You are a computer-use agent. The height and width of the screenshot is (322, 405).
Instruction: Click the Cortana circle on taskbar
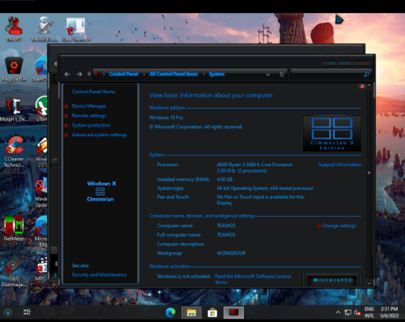8,313
